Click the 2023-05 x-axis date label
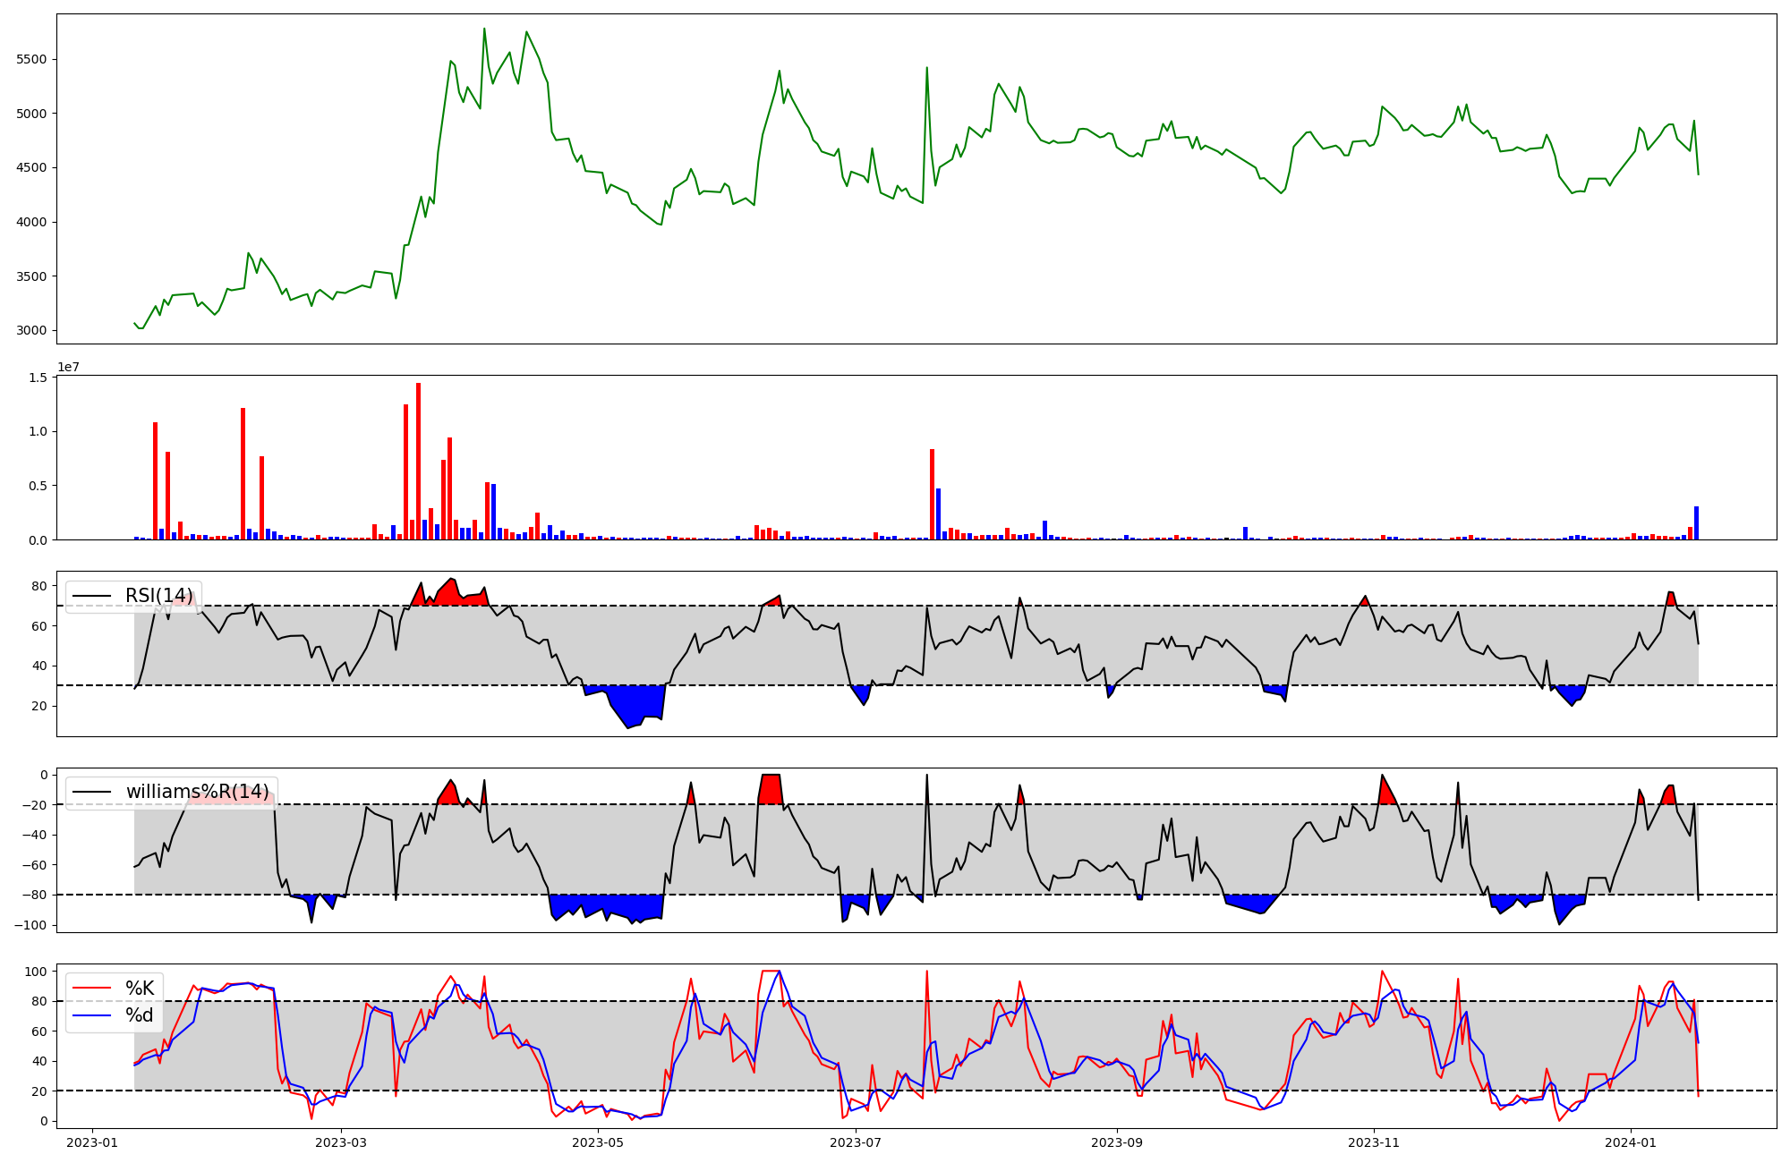The width and height of the screenshot is (1790, 1163). (597, 1142)
